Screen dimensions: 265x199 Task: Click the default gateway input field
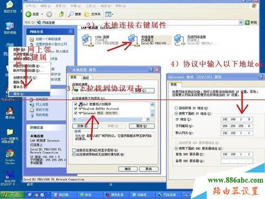[x=237, y=133]
